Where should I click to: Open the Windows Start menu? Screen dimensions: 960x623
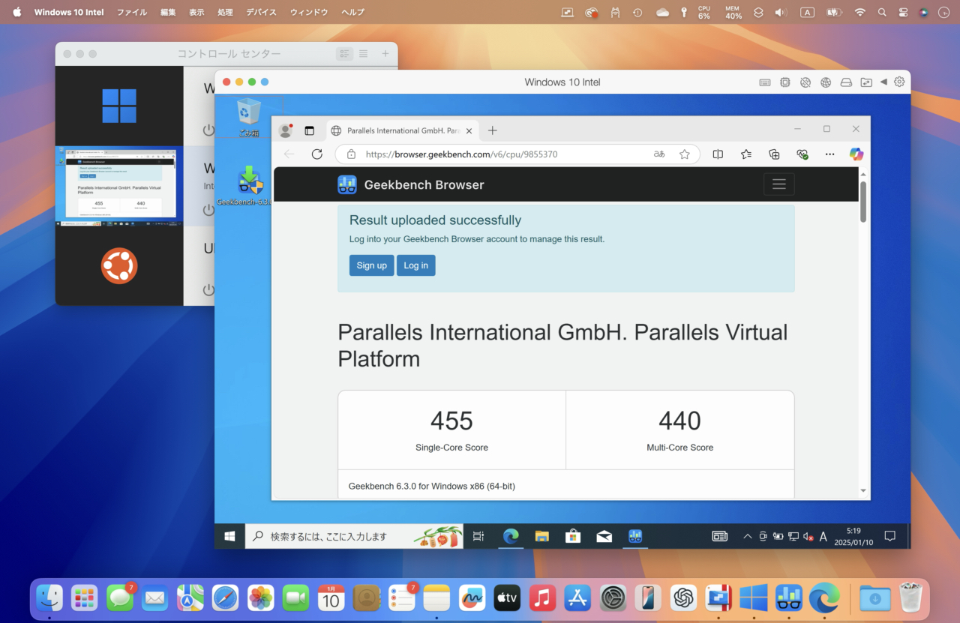point(229,536)
